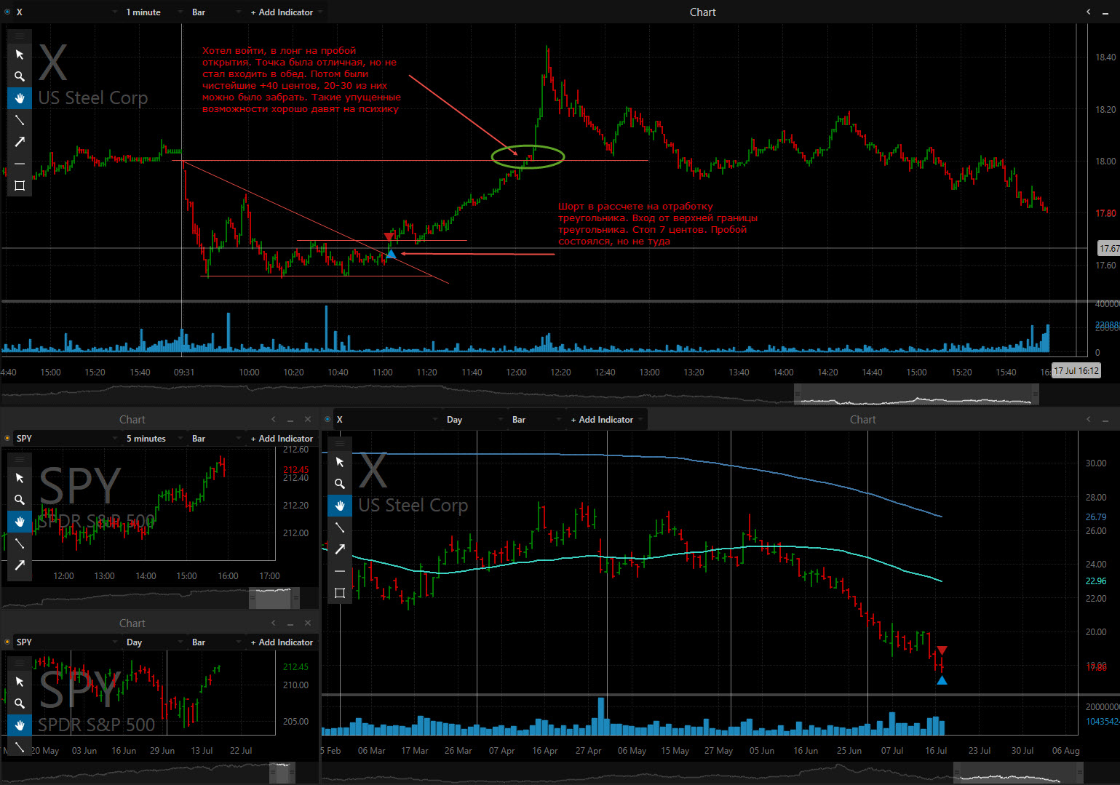
Task: Select the horizontal line tool in X 1 minute chart
Action: click(20, 164)
